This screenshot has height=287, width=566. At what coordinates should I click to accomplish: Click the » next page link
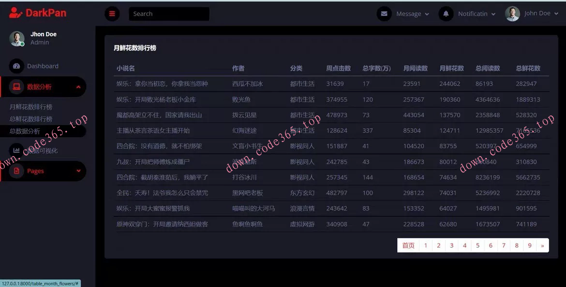[542, 245]
